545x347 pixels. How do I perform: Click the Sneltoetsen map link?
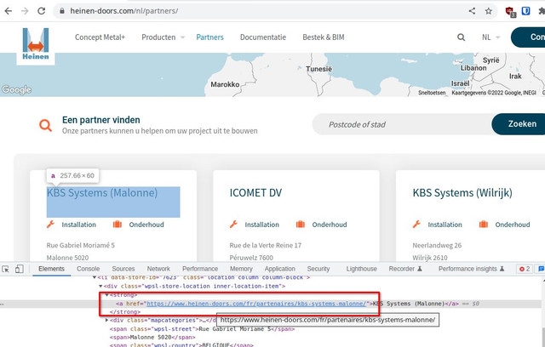point(432,93)
